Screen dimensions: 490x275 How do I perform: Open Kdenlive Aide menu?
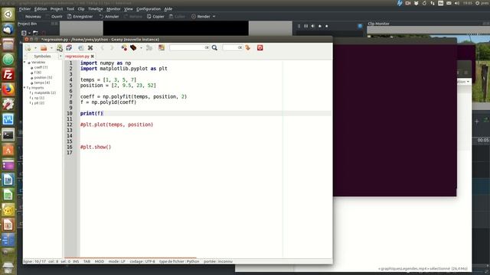tap(168, 9)
